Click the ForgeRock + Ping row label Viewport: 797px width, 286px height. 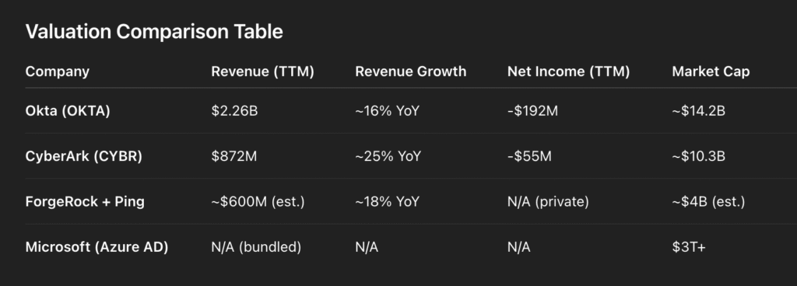click(x=85, y=201)
